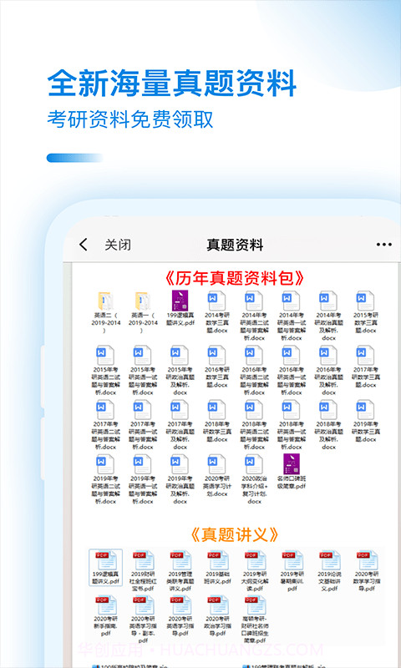The image size is (401, 668).
Task: Open 2014年考研政治真题及解析.docx
Action: 328,316
